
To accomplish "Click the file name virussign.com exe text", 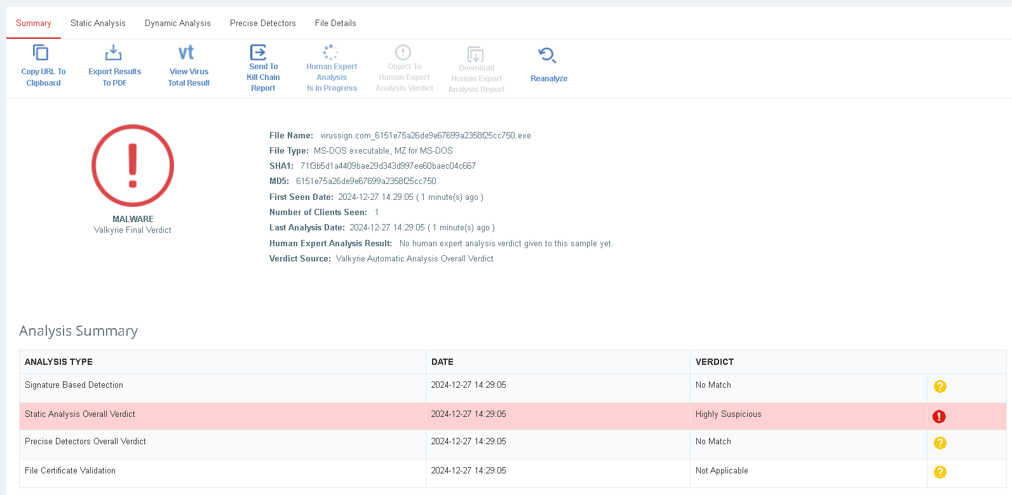I will (x=426, y=135).
